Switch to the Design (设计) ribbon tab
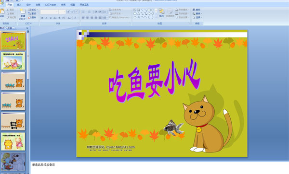Viewport: 289px width, 174px height. (x=28, y=5)
